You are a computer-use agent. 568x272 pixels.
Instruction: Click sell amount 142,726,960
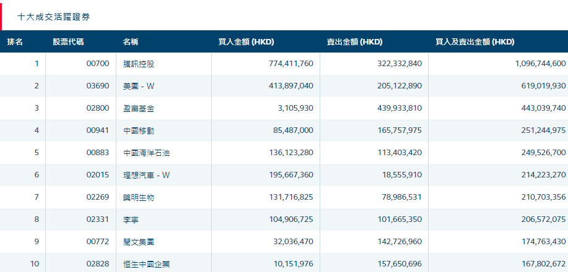pyautogui.click(x=400, y=242)
